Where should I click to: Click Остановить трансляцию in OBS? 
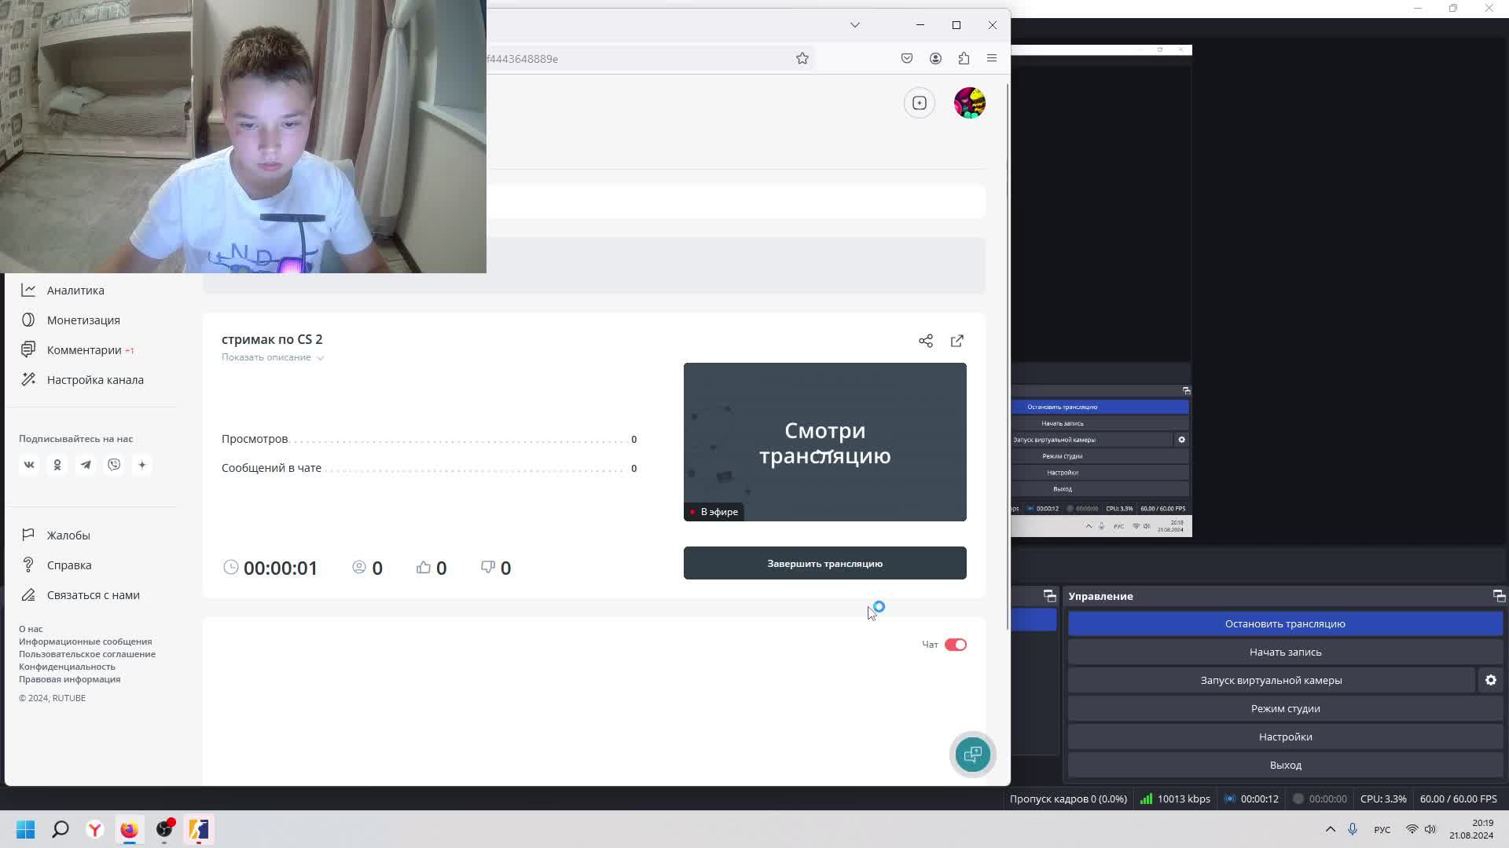point(1284,623)
